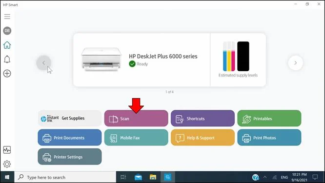The height and width of the screenshot is (183, 325).
Task: Open Action Center notification icon
Action: (315, 177)
